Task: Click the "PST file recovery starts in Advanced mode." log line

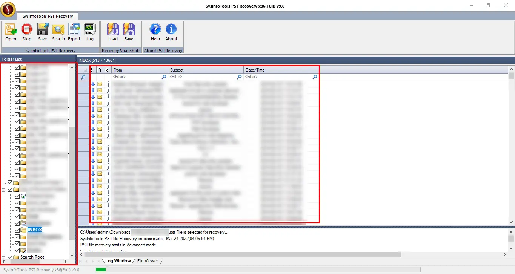Action: [119, 245]
